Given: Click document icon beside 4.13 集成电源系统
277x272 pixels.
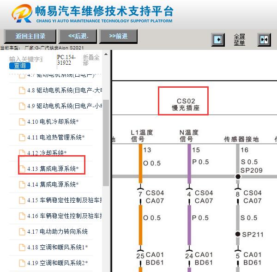Looking at the screenshot, I should (22, 169).
